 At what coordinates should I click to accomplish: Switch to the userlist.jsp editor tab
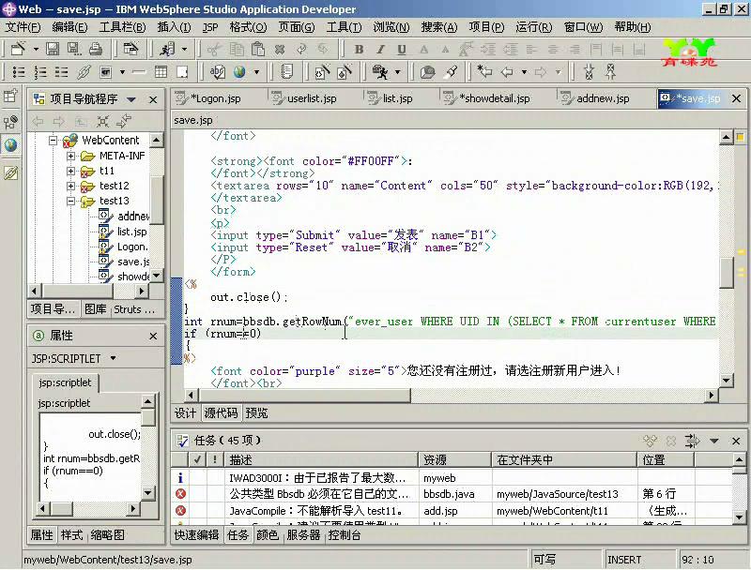[x=304, y=98]
